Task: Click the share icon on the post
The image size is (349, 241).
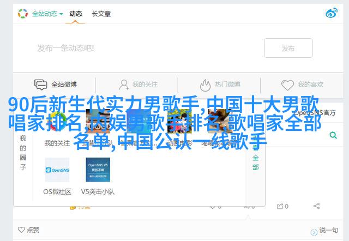Action: tap(316, 206)
